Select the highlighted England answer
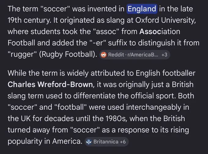 pyautogui.click(x=142, y=9)
